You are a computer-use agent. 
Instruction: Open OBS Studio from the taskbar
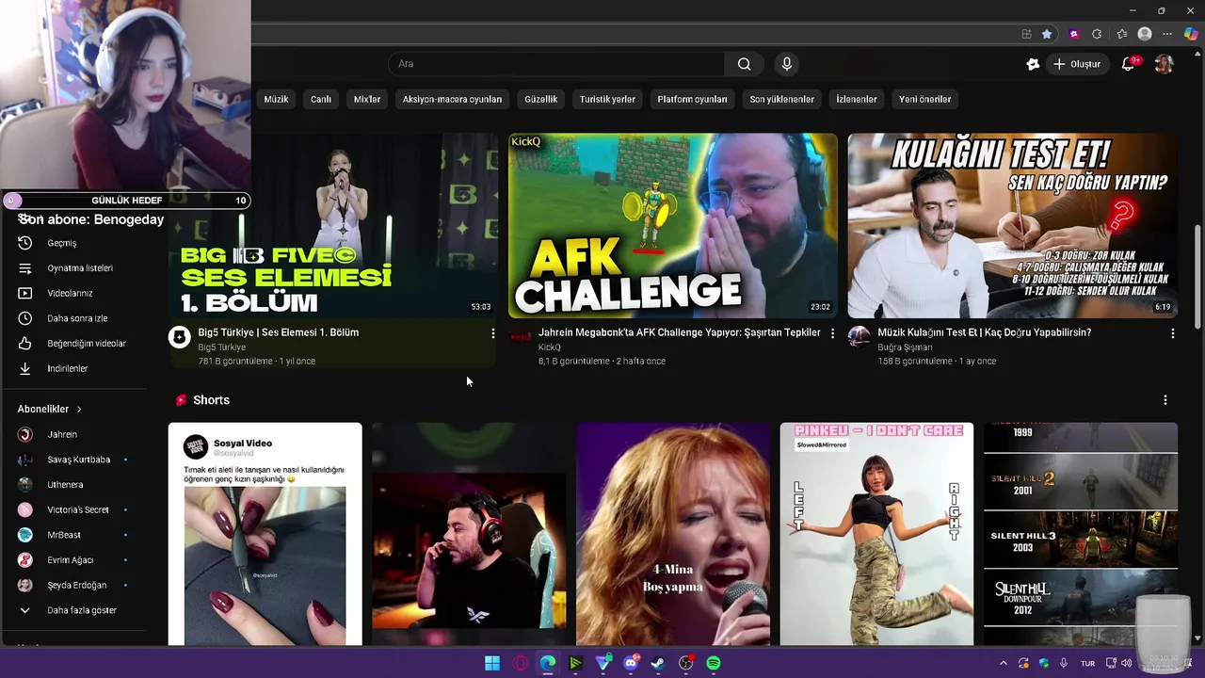pos(686,663)
